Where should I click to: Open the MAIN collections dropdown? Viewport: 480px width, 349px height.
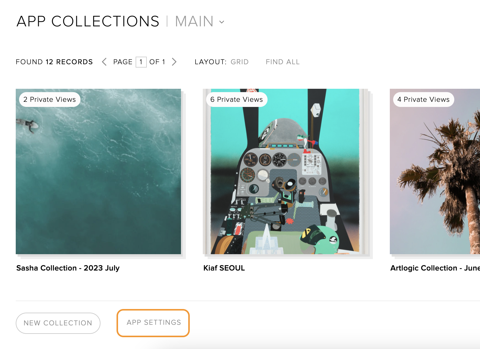click(200, 22)
